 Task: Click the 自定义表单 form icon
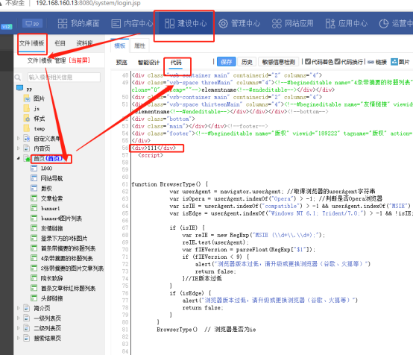click(x=27, y=138)
